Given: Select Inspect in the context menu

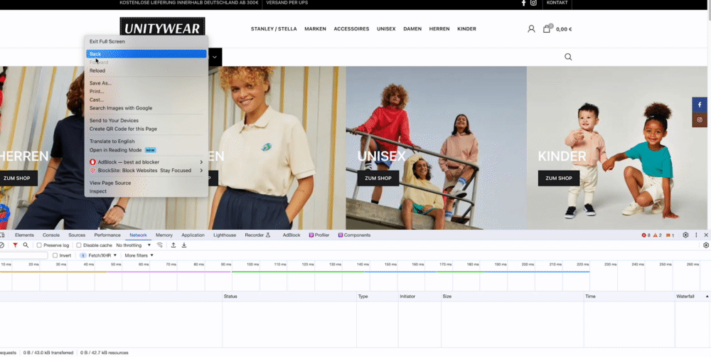Looking at the screenshot, I should tap(146, 191).
